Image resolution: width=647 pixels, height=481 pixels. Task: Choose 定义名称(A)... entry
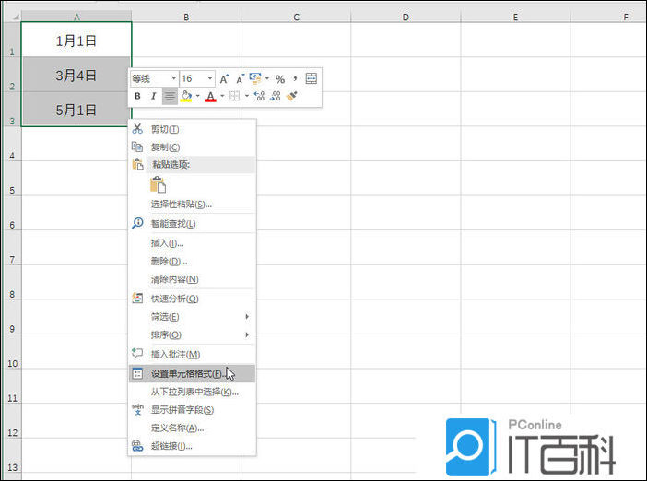193,428
